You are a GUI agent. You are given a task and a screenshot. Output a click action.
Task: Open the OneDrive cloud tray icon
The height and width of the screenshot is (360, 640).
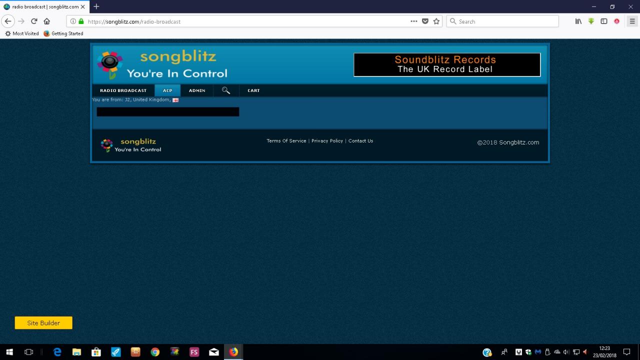click(557, 352)
